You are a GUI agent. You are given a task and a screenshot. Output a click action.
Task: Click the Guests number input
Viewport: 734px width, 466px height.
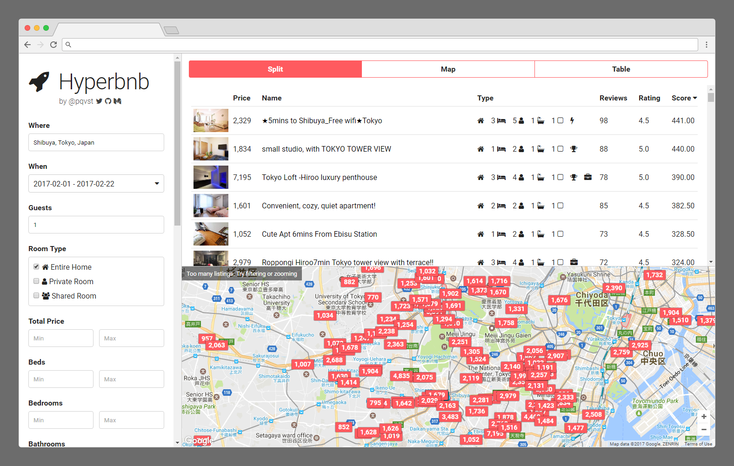(x=96, y=225)
